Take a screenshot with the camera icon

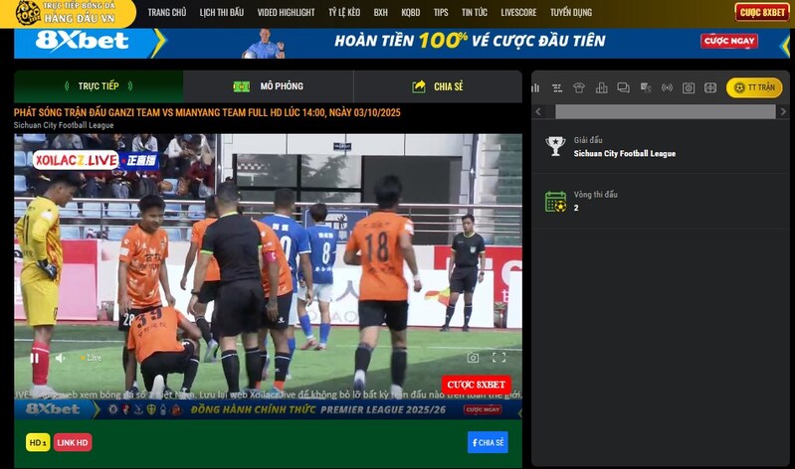[473, 358]
